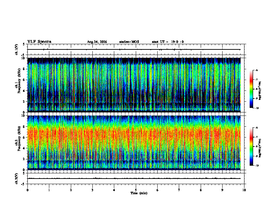
Task: Select the start UT time text
Action: [168, 42]
